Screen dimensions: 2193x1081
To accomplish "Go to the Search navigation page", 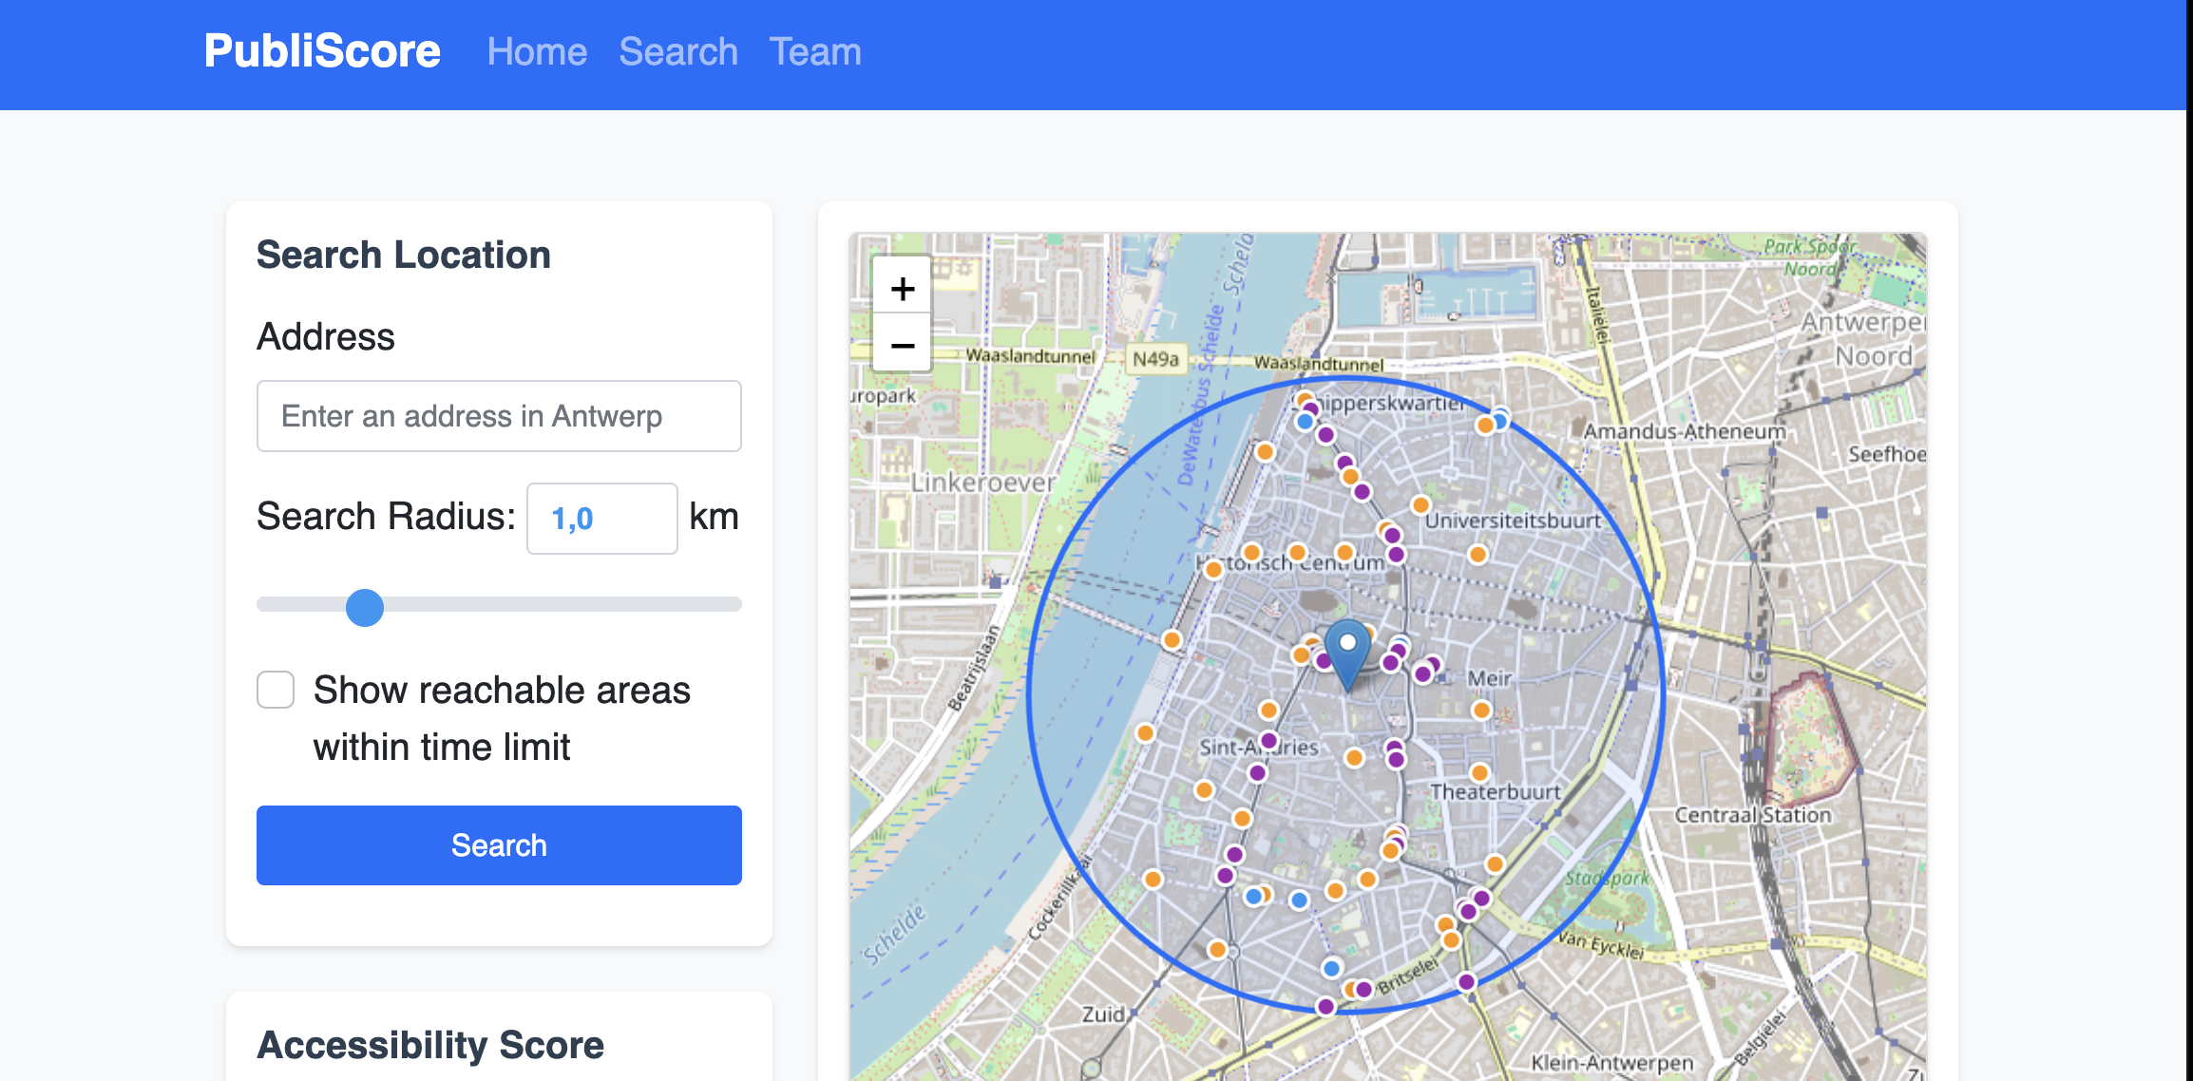I will point(678,51).
